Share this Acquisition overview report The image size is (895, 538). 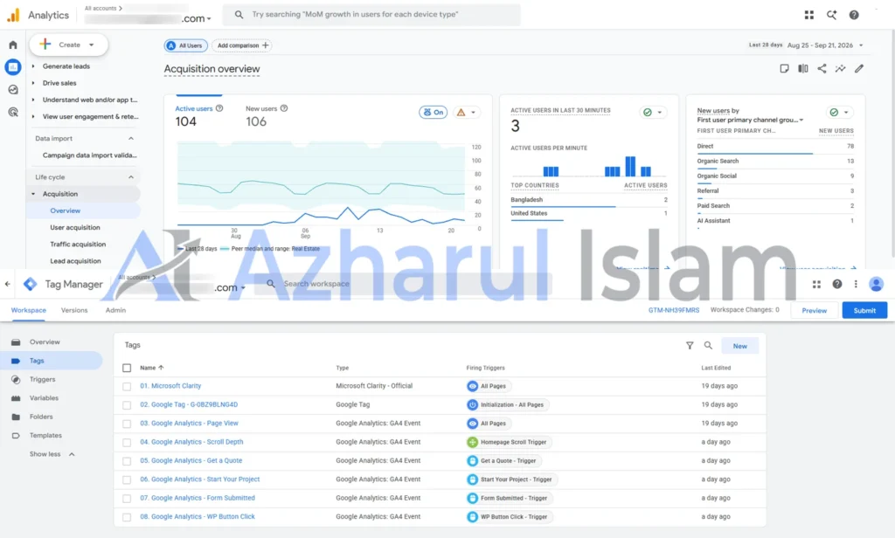coord(822,68)
